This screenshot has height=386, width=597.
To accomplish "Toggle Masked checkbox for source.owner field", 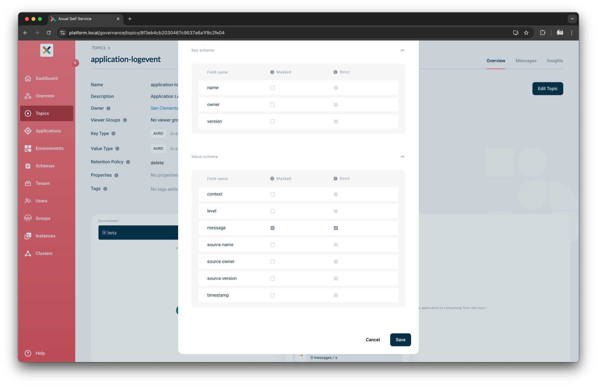I will pyautogui.click(x=273, y=262).
